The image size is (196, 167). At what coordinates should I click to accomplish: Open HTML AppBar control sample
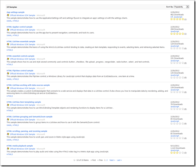click(x=20, y=27)
